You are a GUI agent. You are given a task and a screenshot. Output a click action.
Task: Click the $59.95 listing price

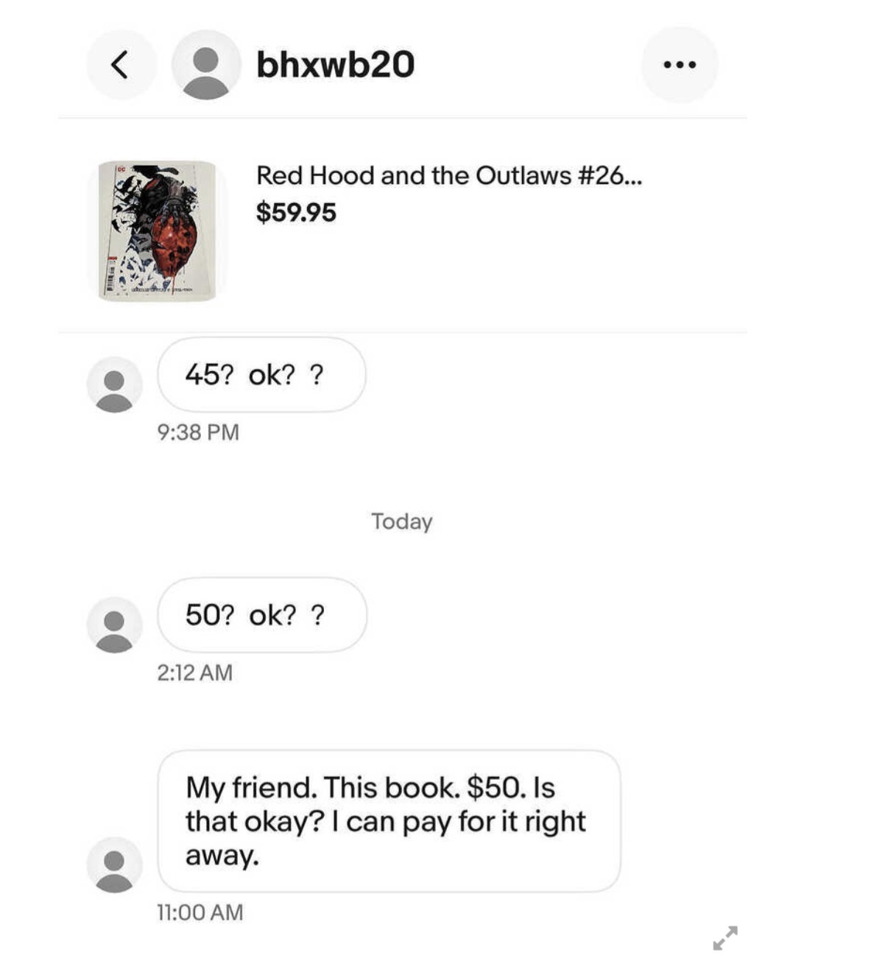(x=296, y=213)
